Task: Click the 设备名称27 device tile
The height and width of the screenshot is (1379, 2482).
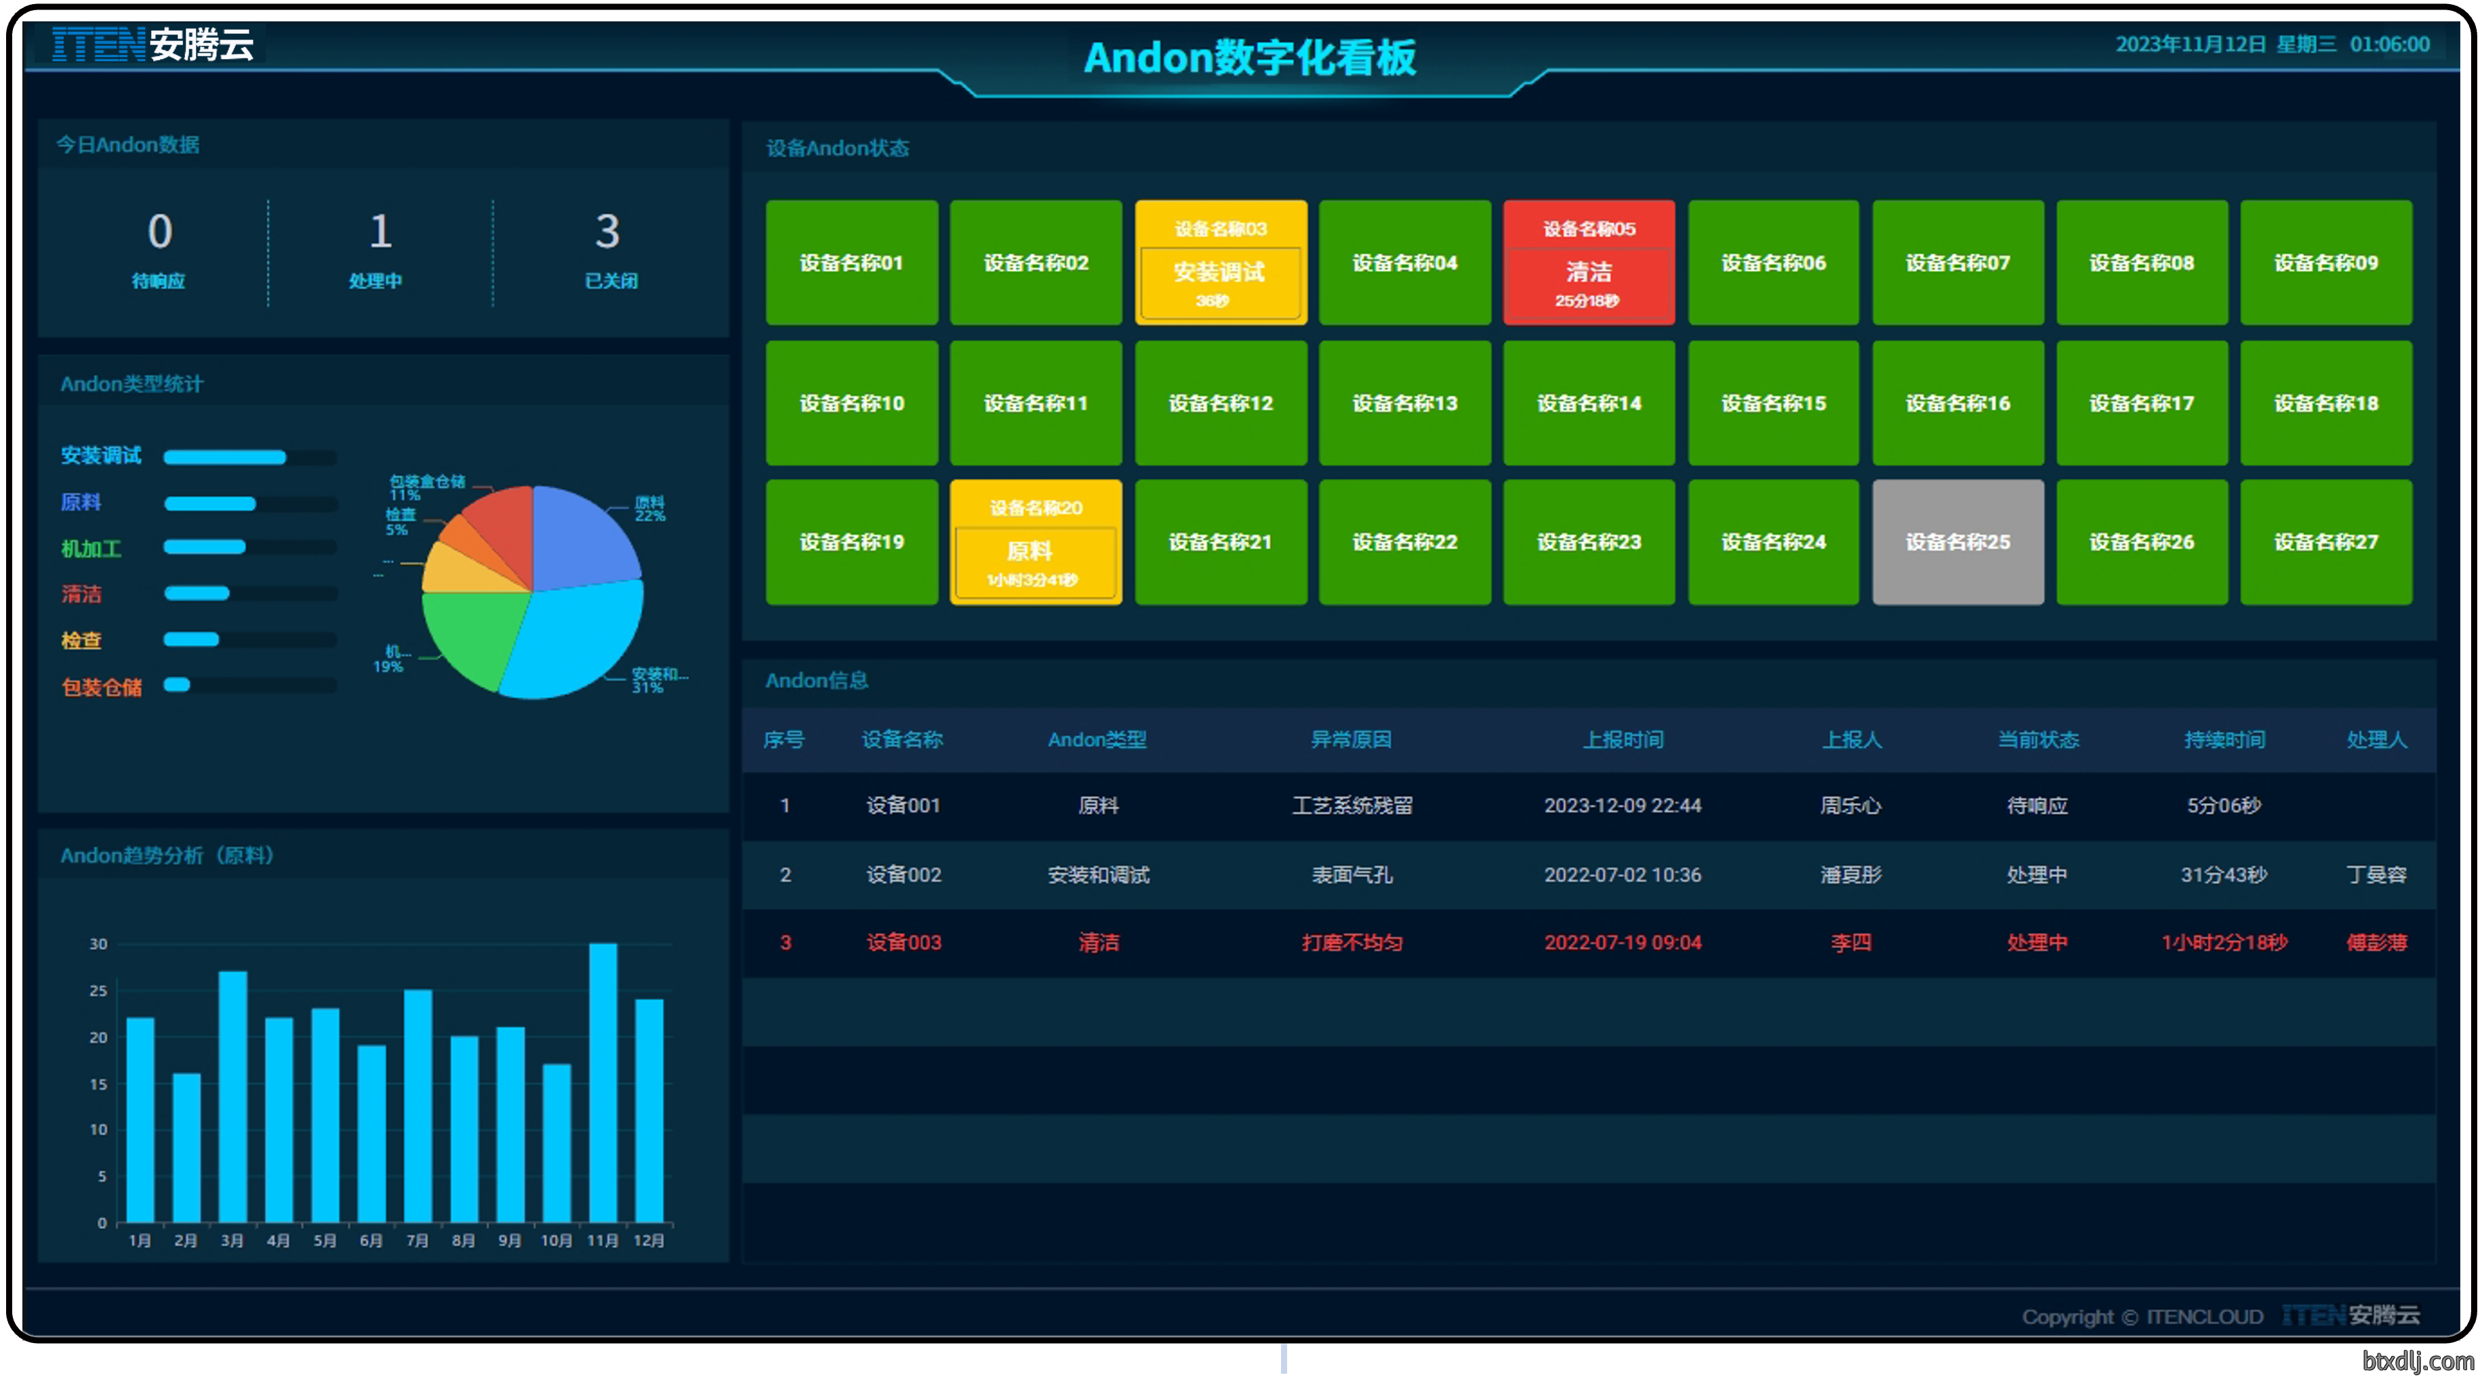Action: pos(2326,542)
